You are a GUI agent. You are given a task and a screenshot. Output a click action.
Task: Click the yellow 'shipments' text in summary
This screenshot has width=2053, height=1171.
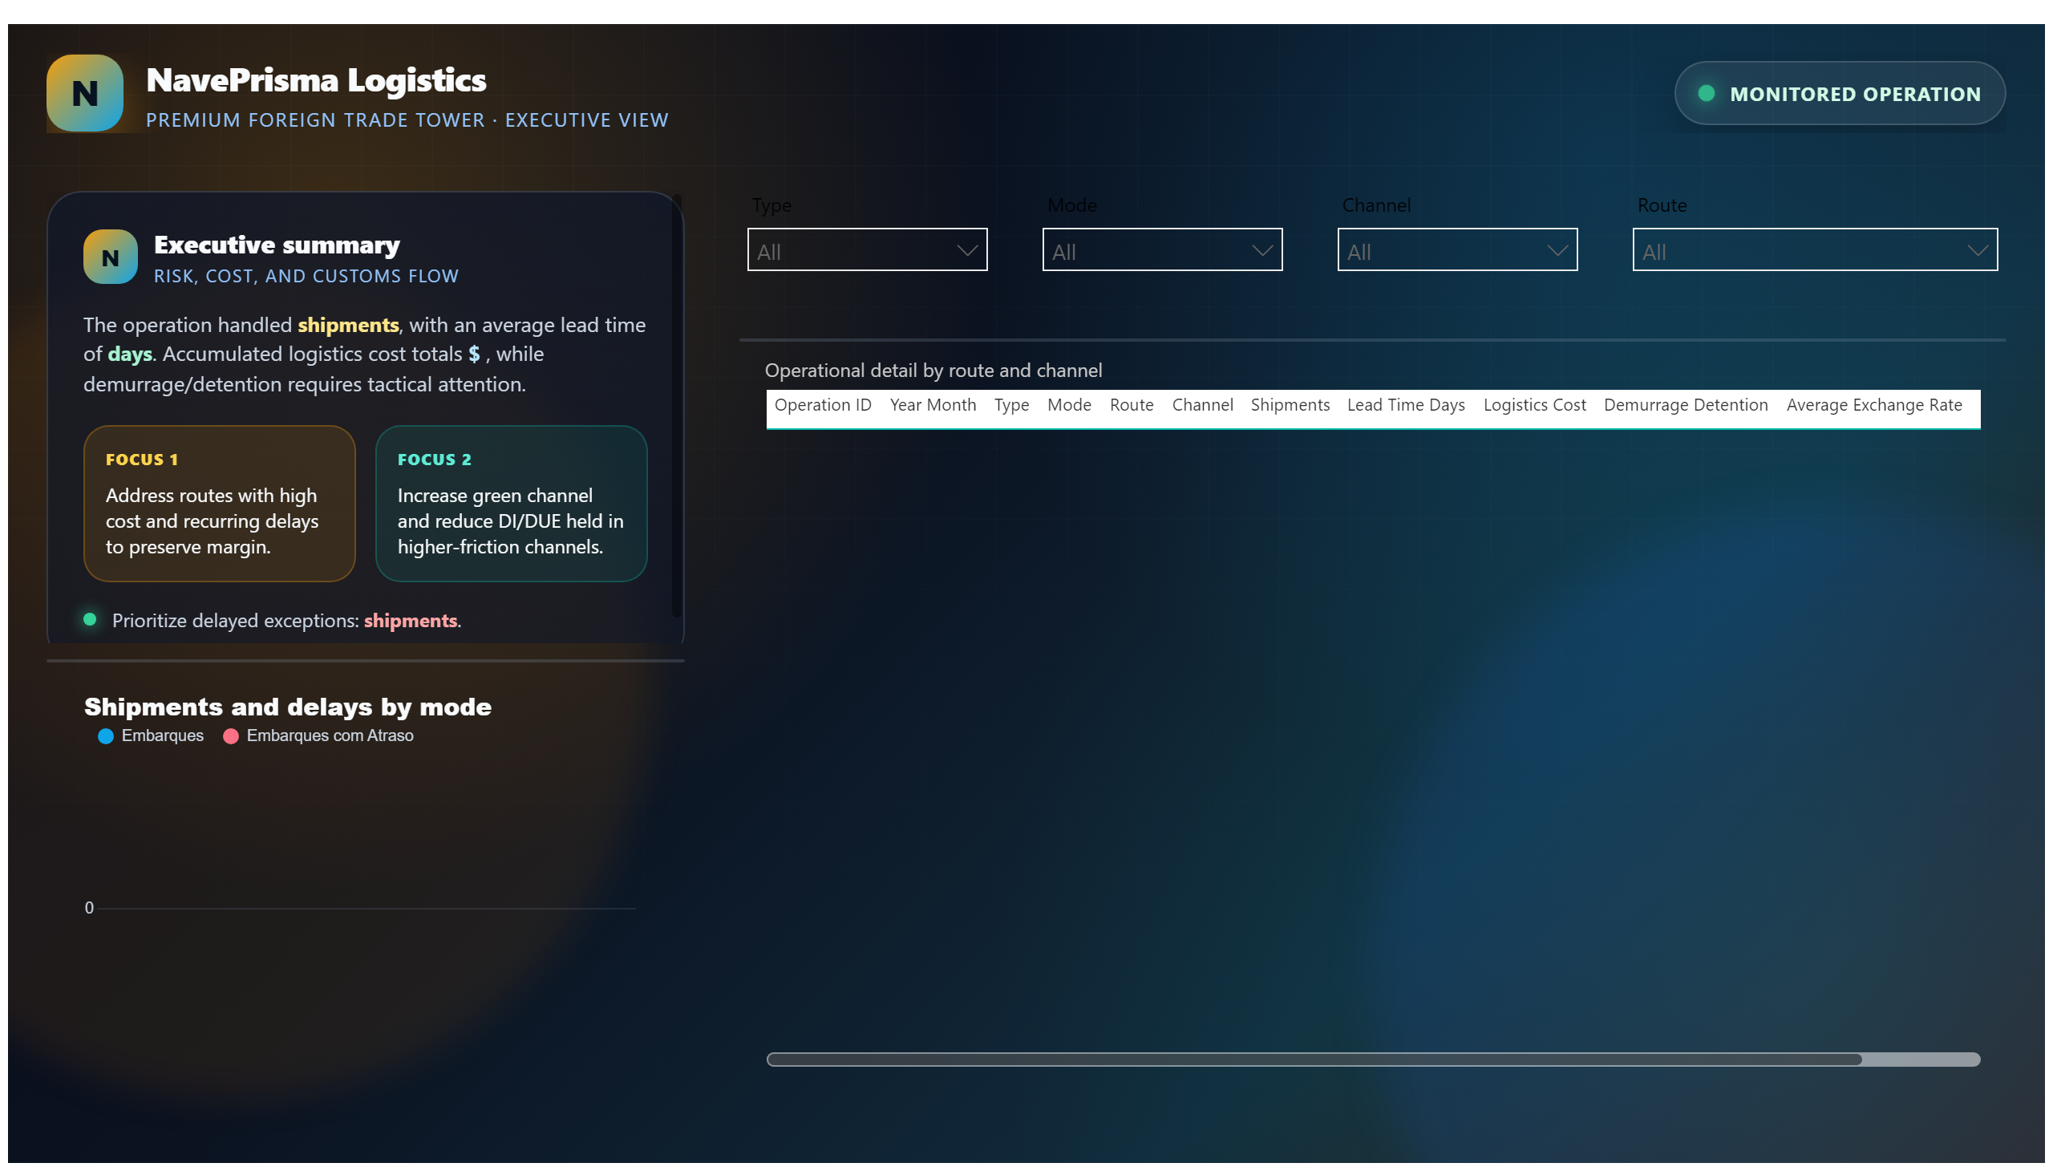click(x=348, y=325)
